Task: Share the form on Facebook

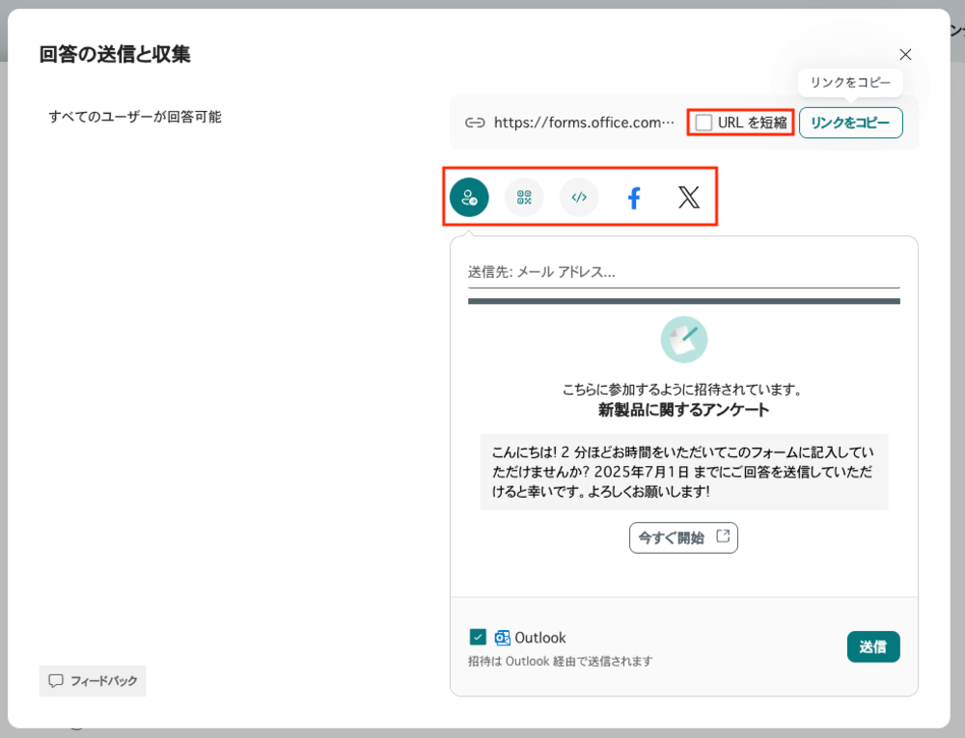Action: pyautogui.click(x=634, y=199)
